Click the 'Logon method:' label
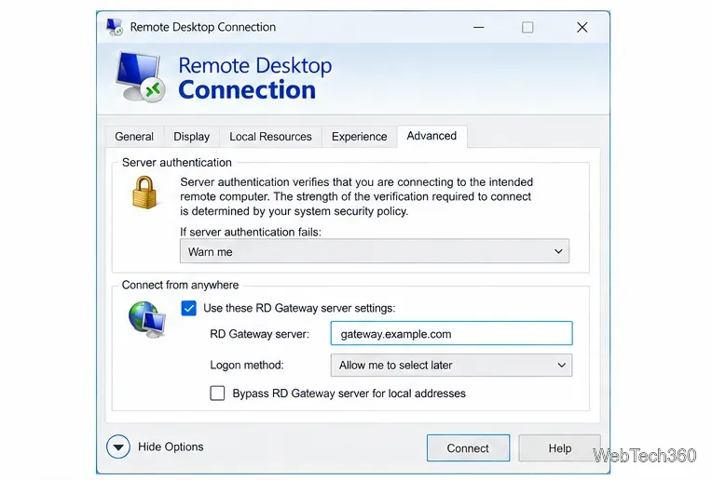The image size is (712, 480). (247, 365)
